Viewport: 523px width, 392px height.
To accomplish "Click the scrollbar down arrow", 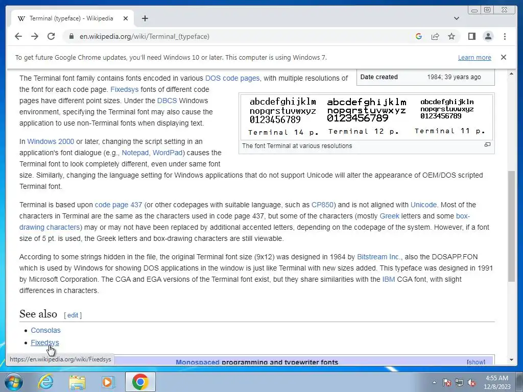I will (511, 360).
